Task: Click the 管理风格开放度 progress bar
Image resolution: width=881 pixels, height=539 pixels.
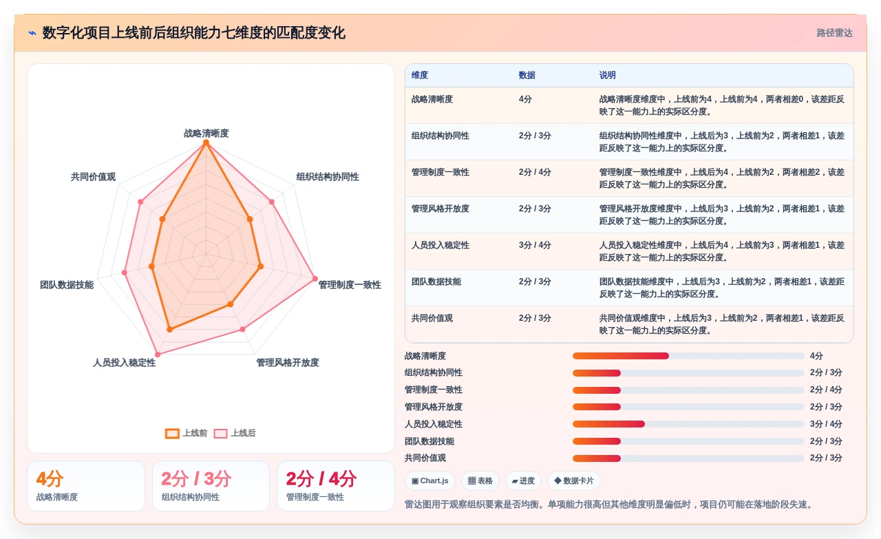Action: [x=688, y=407]
